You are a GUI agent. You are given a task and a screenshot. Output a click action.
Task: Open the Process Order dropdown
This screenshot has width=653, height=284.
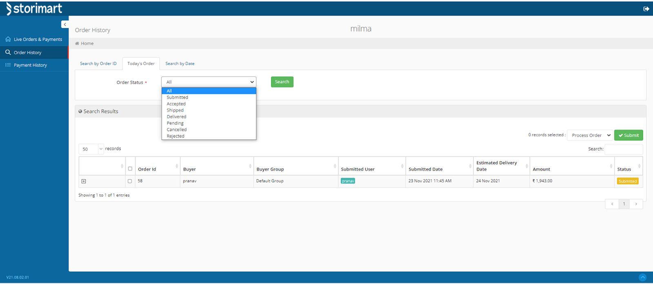(x=590, y=135)
